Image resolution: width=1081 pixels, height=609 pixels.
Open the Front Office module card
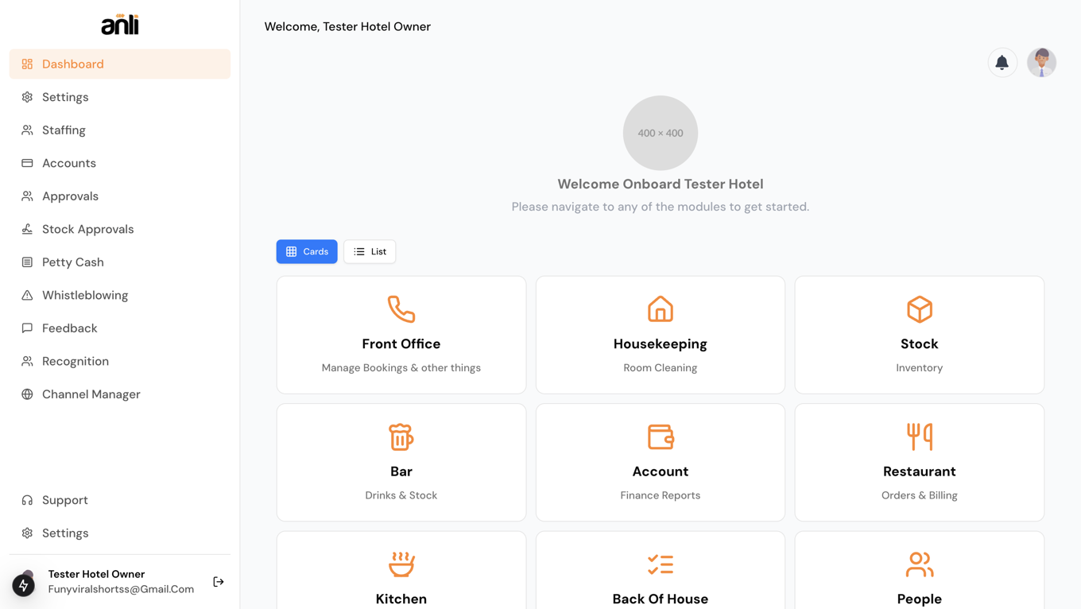(401, 335)
